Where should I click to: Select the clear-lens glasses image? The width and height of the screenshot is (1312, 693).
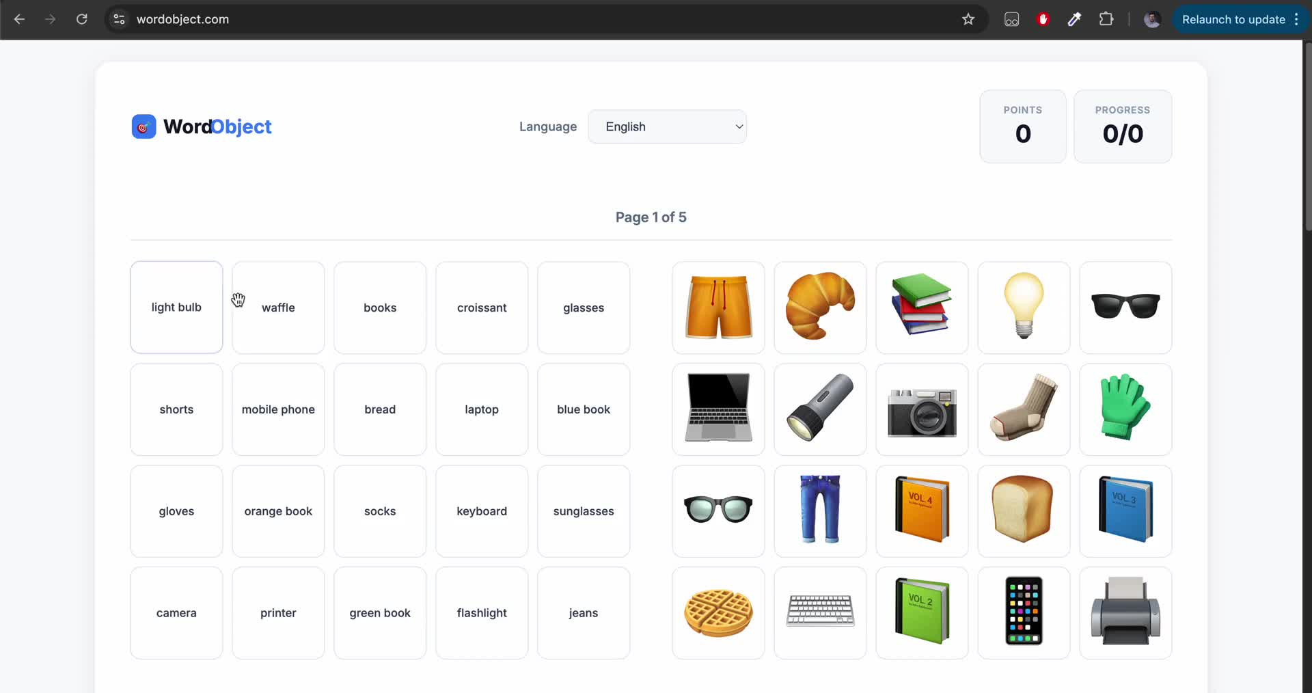pyautogui.click(x=718, y=511)
